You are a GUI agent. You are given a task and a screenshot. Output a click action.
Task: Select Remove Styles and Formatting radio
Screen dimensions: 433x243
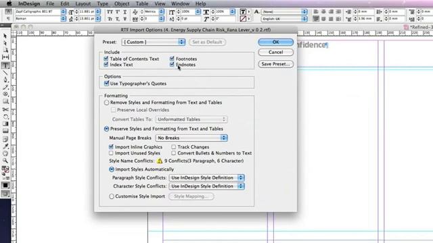tap(107, 103)
